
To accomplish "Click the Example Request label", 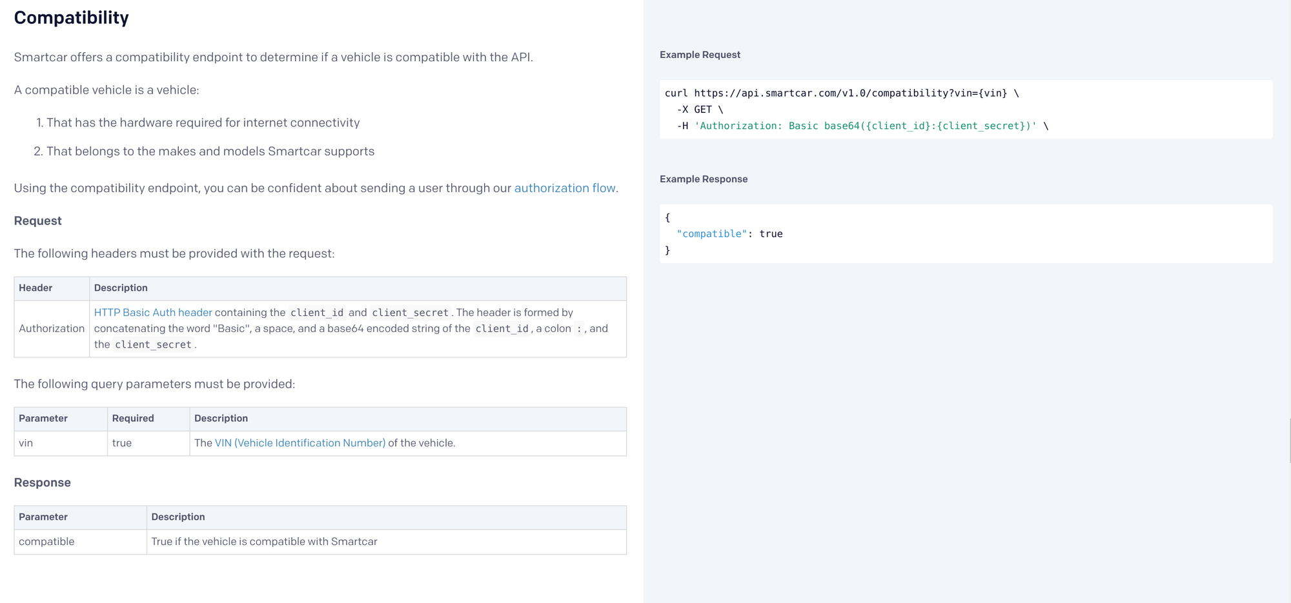I will tap(700, 55).
